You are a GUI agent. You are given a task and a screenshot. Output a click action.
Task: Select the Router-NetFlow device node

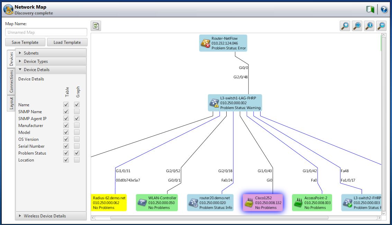tap(224, 43)
